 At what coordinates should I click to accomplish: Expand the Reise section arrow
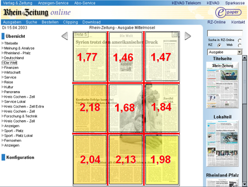point(2,82)
